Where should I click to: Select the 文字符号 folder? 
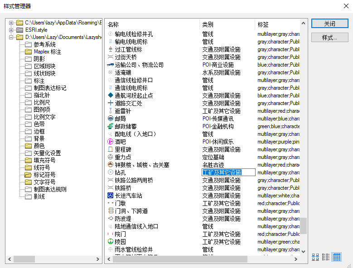pyautogui.click(x=44, y=182)
